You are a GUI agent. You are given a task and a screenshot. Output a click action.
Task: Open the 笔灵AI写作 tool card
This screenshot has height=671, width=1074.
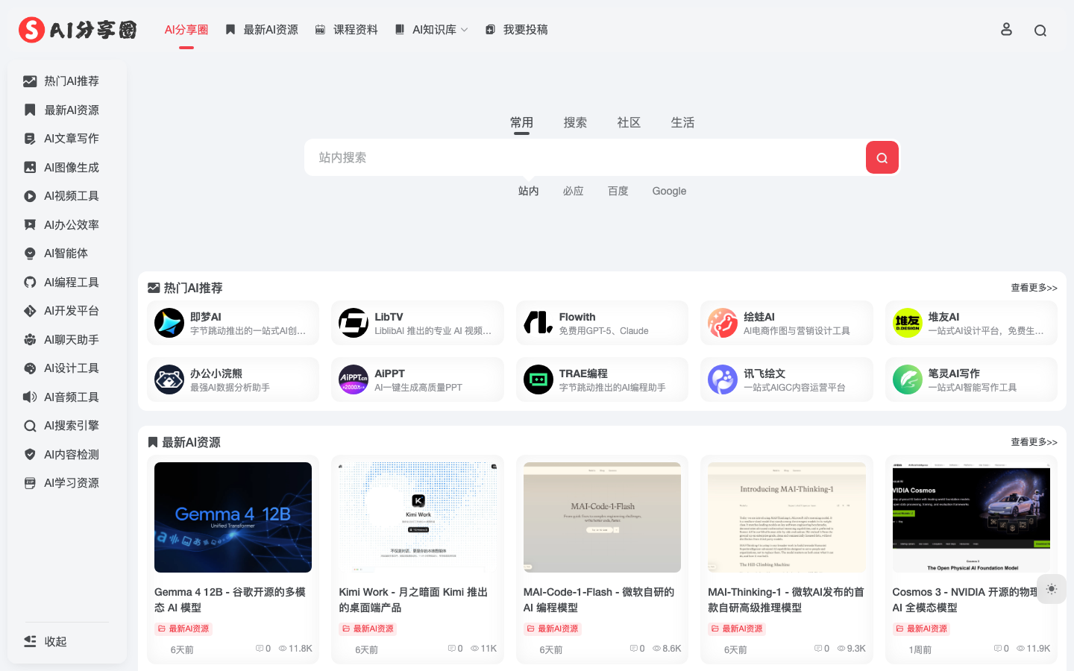(x=971, y=379)
